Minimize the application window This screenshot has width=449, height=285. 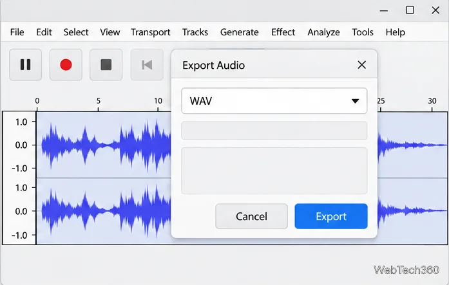point(384,10)
